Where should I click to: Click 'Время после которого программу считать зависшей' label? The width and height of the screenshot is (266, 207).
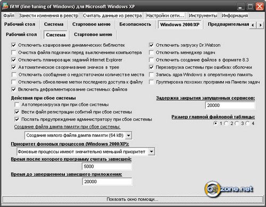pyautogui.click(x=71, y=159)
